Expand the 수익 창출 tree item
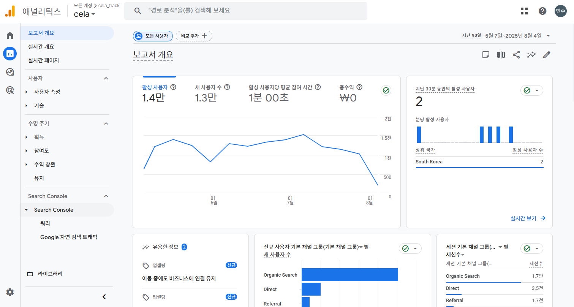Screen dimensions: 574x307 click(26, 165)
